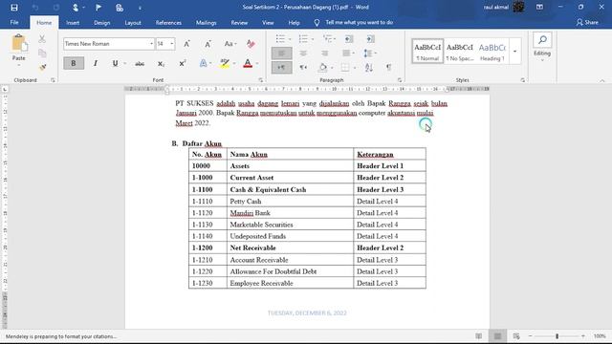Decrease font size with Shrink Font icon
This screenshot has width=612, height=344.
click(208, 44)
